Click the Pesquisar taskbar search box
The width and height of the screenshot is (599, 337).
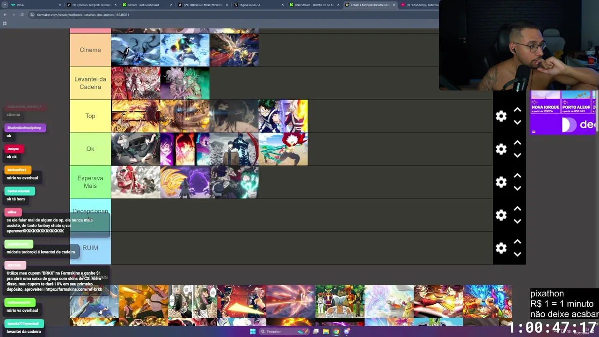[x=285, y=331]
